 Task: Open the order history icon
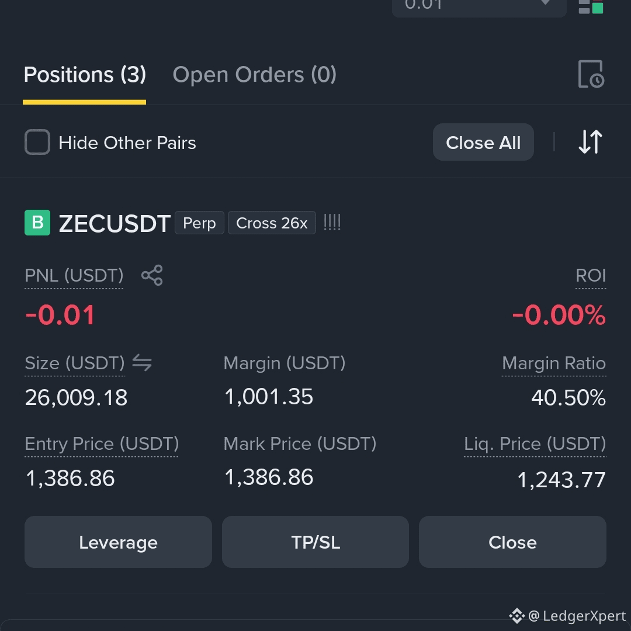(x=591, y=74)
